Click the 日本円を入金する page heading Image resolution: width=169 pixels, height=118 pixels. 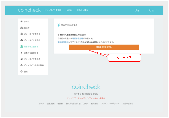(x=69, y=25)
